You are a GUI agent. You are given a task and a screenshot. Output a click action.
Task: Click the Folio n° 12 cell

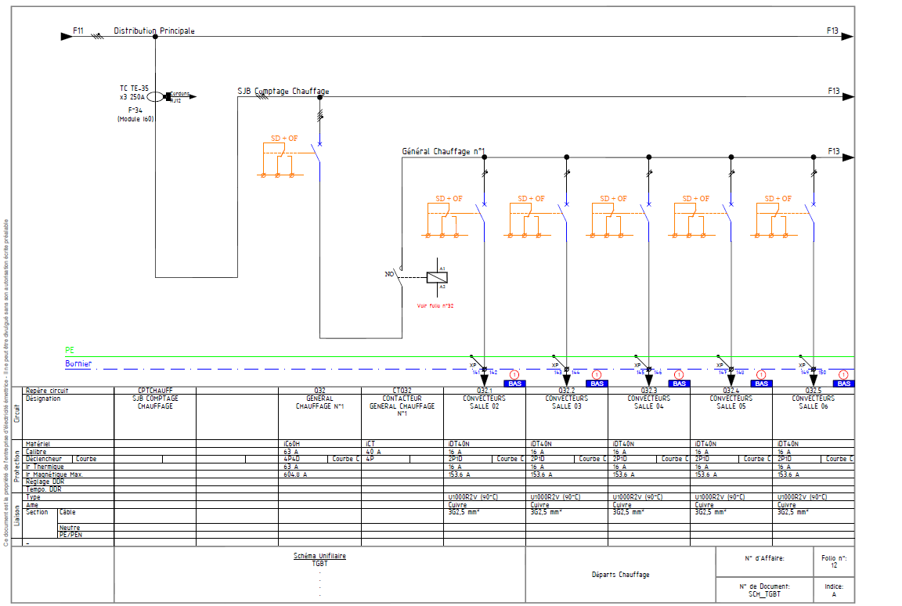[x=834, y=562]
